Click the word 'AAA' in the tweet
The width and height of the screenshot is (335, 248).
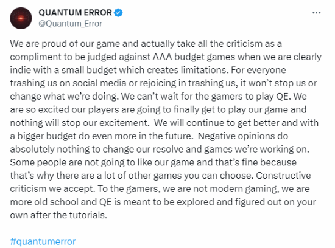163,57
